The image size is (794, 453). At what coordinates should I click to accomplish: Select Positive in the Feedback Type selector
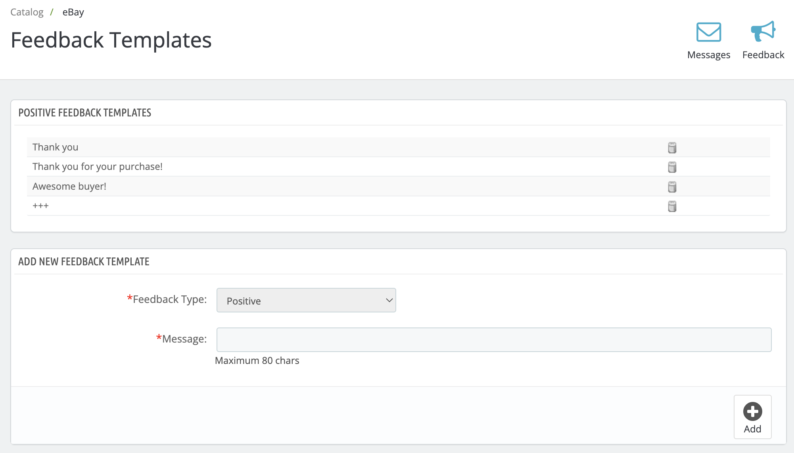(306, 301)
